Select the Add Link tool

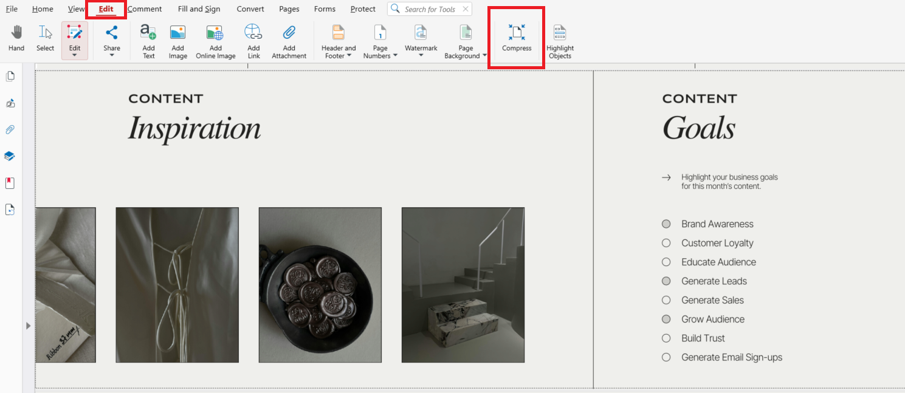coord(253,40)
